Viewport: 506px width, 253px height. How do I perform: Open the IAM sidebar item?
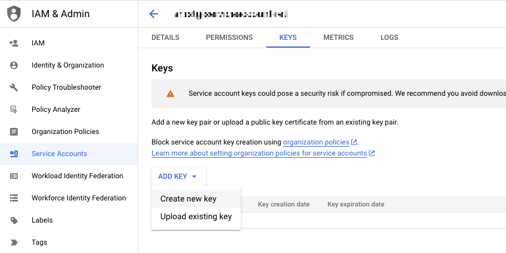(x=69, y=43)
